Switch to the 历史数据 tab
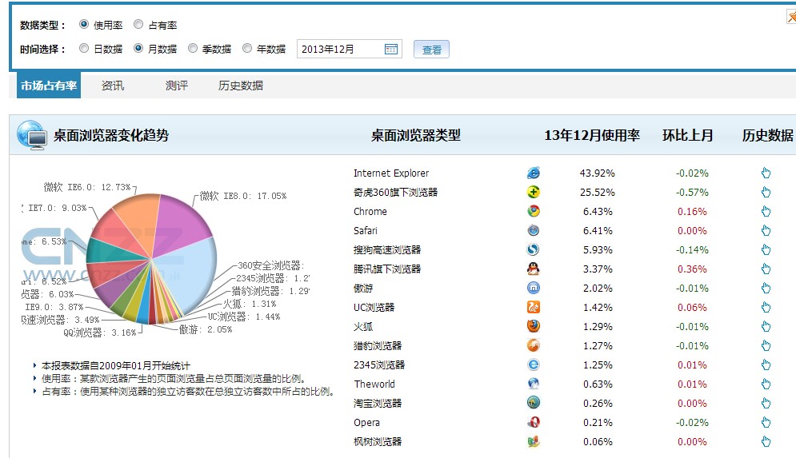The height and width of the screenshot is (458, 796). [241, 86]
